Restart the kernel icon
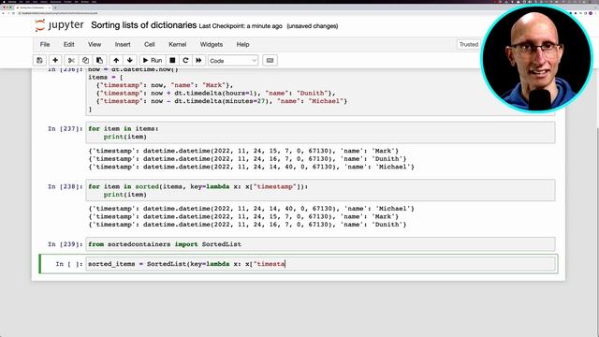 pyautogui.click(x=185, y=60)
